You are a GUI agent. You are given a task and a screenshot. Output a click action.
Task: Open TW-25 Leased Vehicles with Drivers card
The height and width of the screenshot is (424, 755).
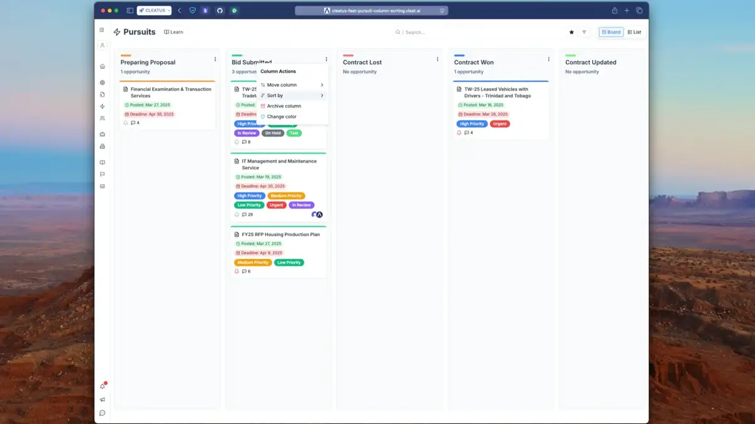501,110
